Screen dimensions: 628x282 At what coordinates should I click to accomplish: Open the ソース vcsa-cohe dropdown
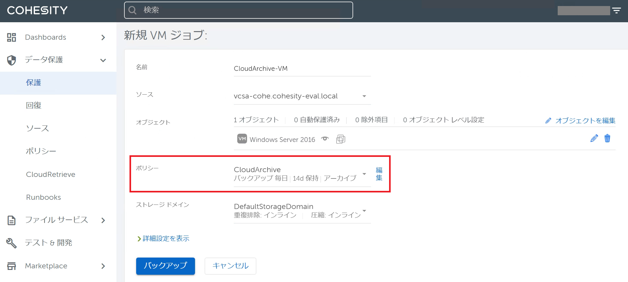point(302,96)
